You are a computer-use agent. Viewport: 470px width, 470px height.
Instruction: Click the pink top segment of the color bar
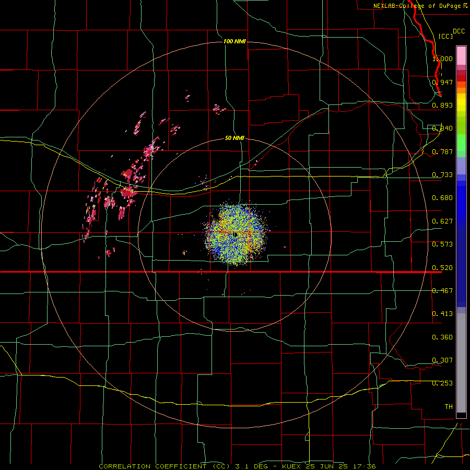461,56
